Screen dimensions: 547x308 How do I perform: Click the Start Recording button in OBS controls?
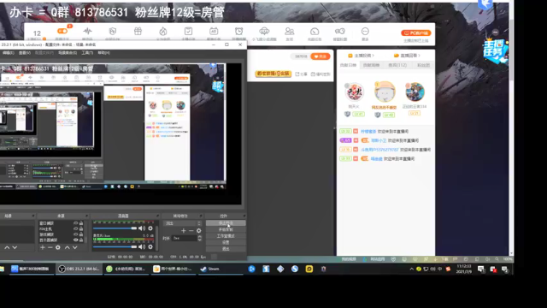(226, 229)
